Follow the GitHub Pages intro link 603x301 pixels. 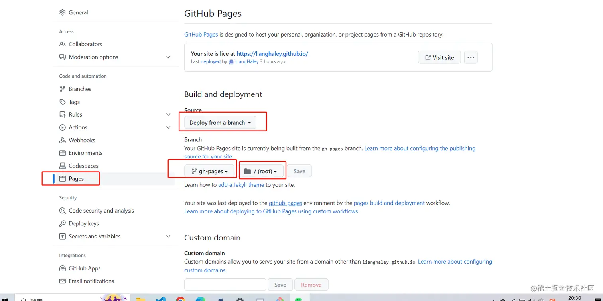coord(201,35)
